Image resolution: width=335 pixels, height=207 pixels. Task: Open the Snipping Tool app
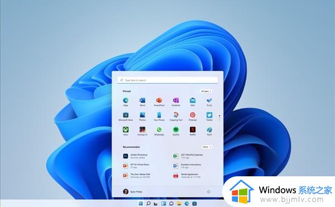[x=176, y=117]
